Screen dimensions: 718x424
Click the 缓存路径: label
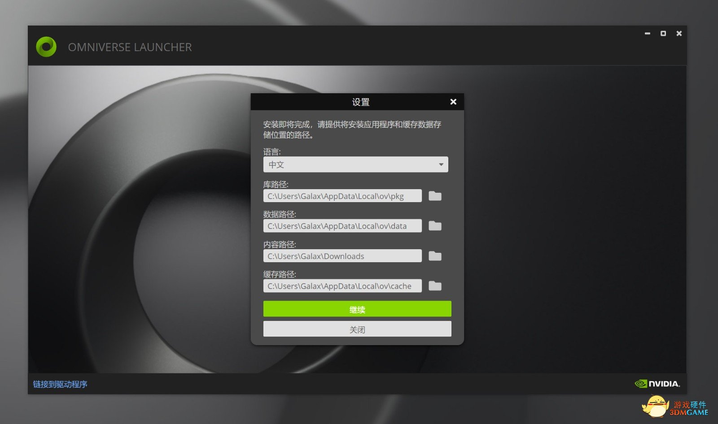[x=280, y=274]
